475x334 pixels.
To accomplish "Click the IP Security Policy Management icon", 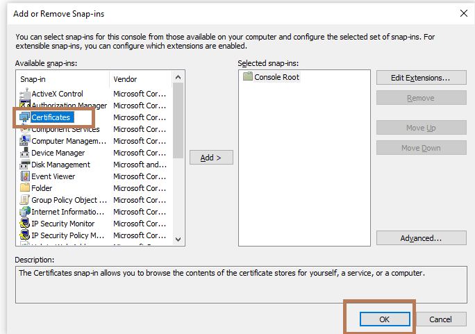I will (25, 235).
